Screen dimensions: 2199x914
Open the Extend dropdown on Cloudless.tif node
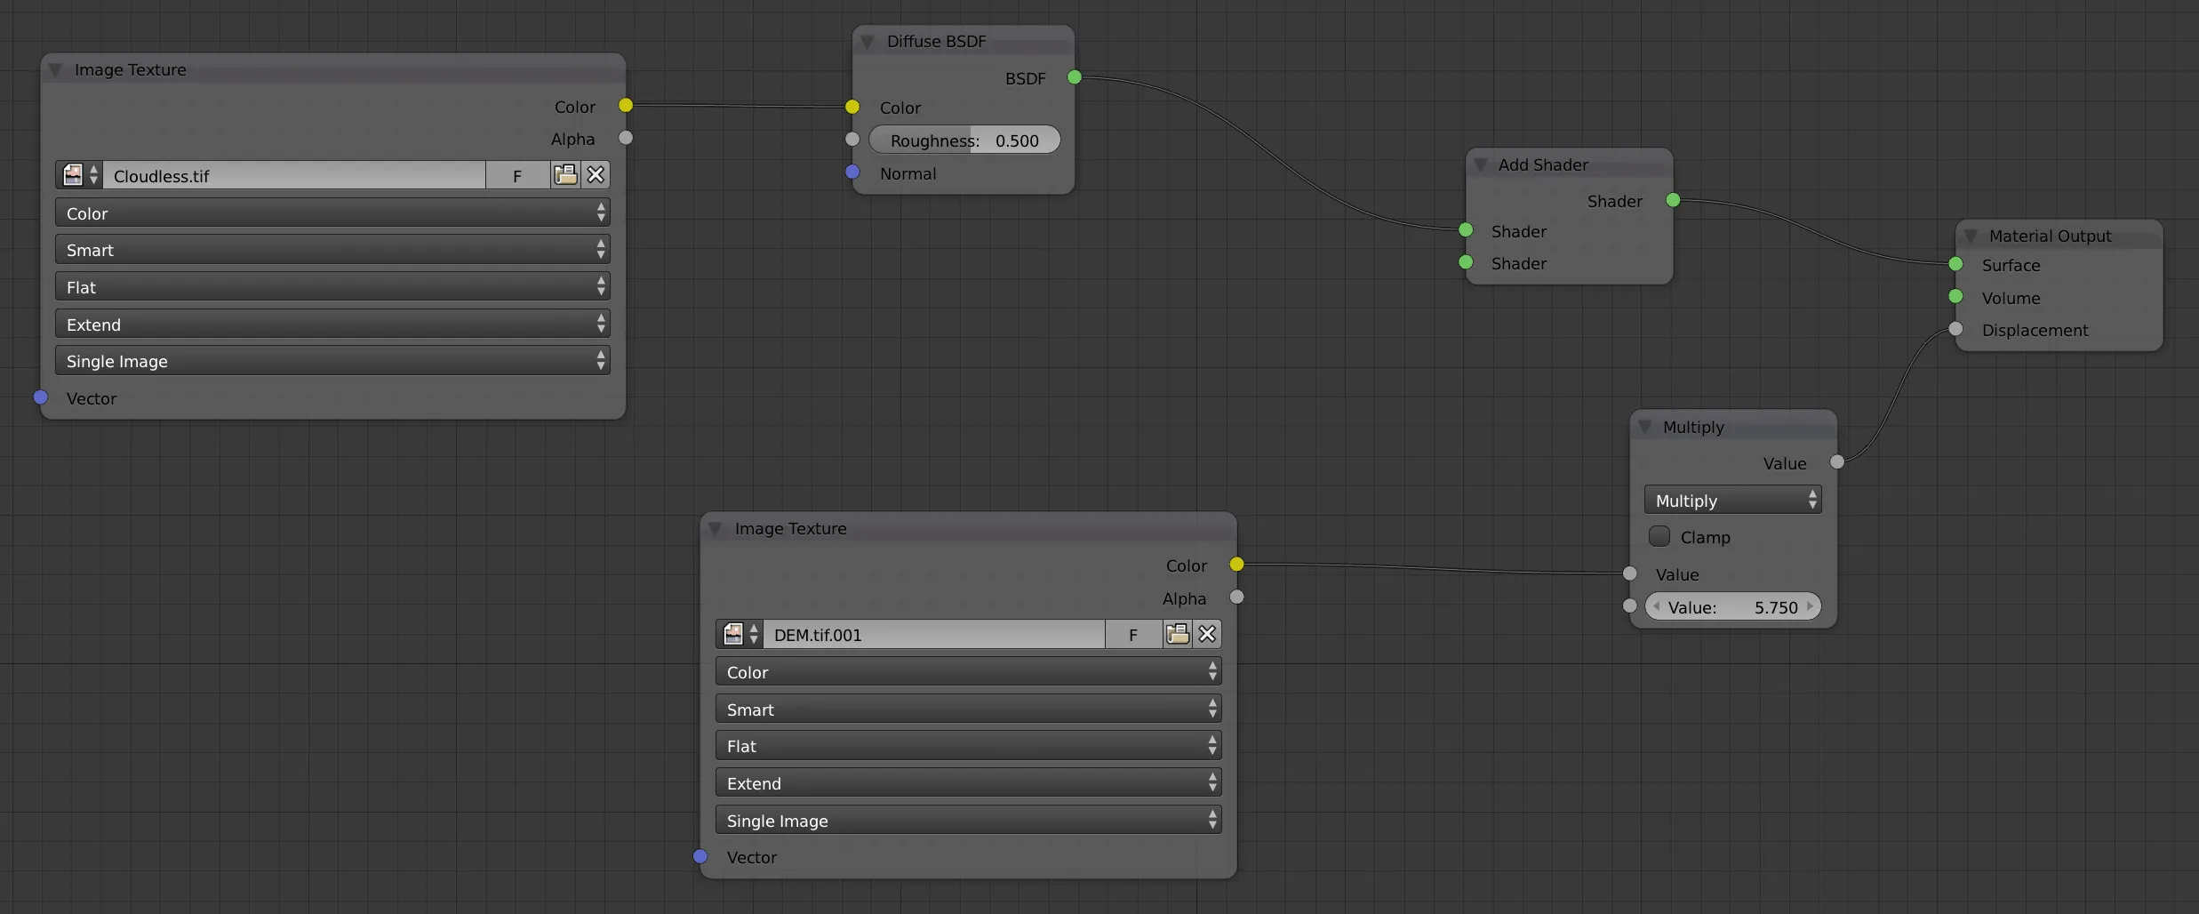pyautogui.click(x=332, y=324)
